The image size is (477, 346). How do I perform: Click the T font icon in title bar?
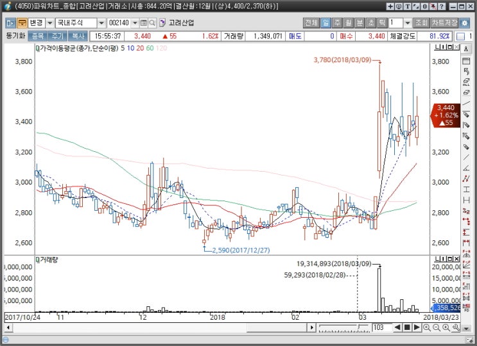pyautogui.click(x=407, y=6)
